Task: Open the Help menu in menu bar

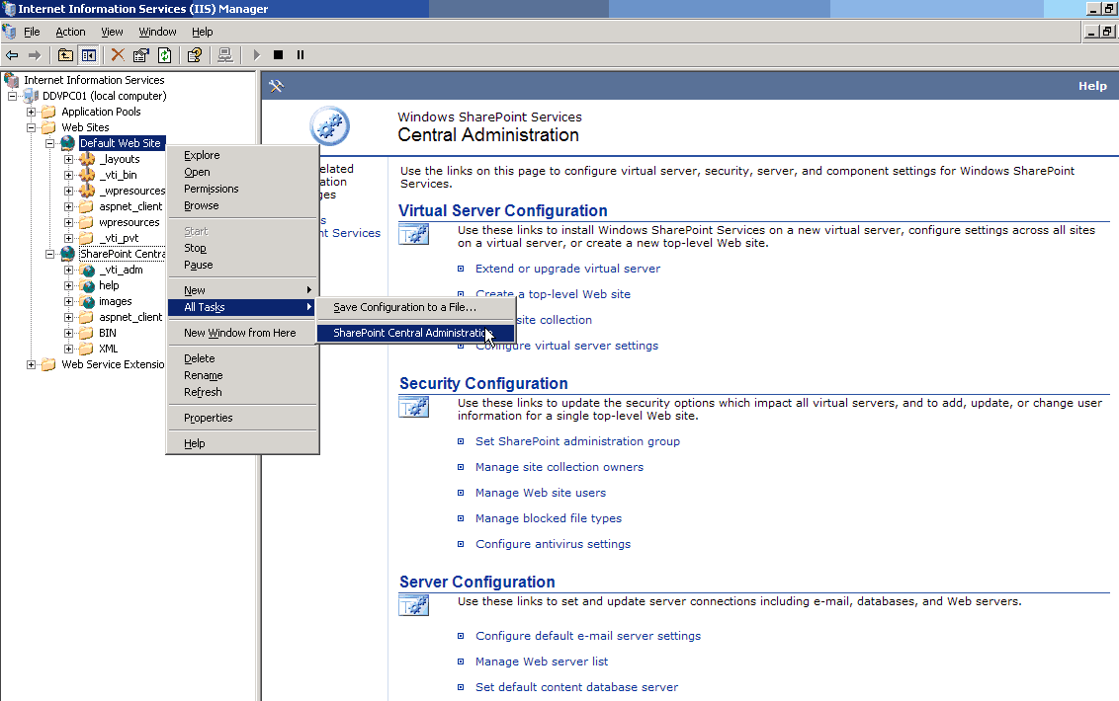Action: 203,32
